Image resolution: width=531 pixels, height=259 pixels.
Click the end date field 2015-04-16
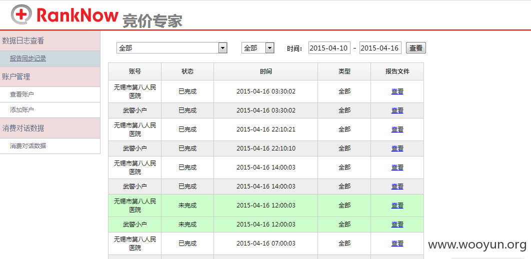point(380,48)
